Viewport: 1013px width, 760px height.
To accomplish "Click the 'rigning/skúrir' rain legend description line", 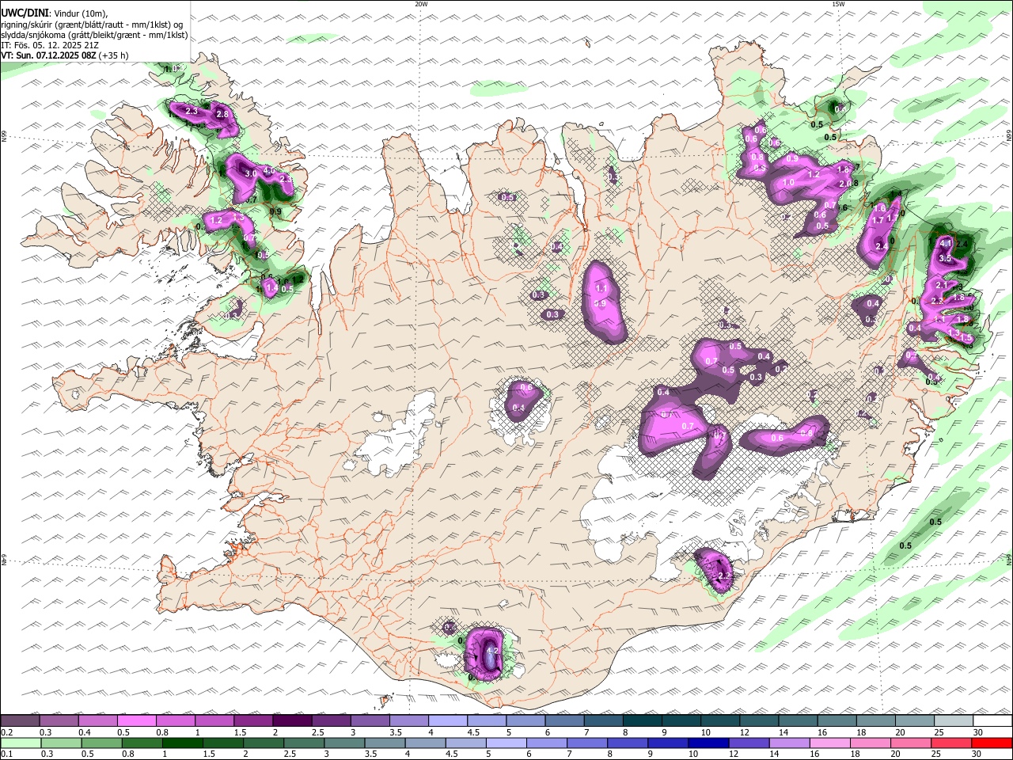I will [x=92, y=24].
